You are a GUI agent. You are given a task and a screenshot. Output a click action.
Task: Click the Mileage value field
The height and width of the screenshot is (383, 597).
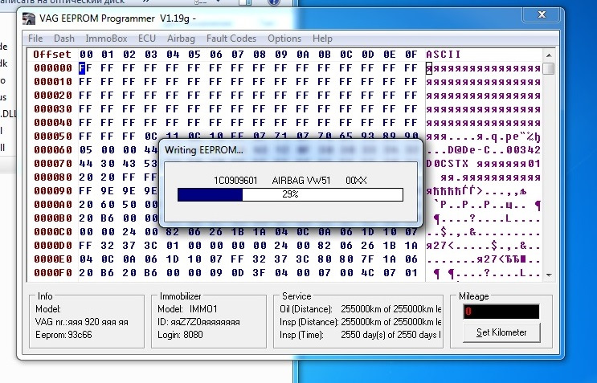pyautogui.click(x=501, y=312)
